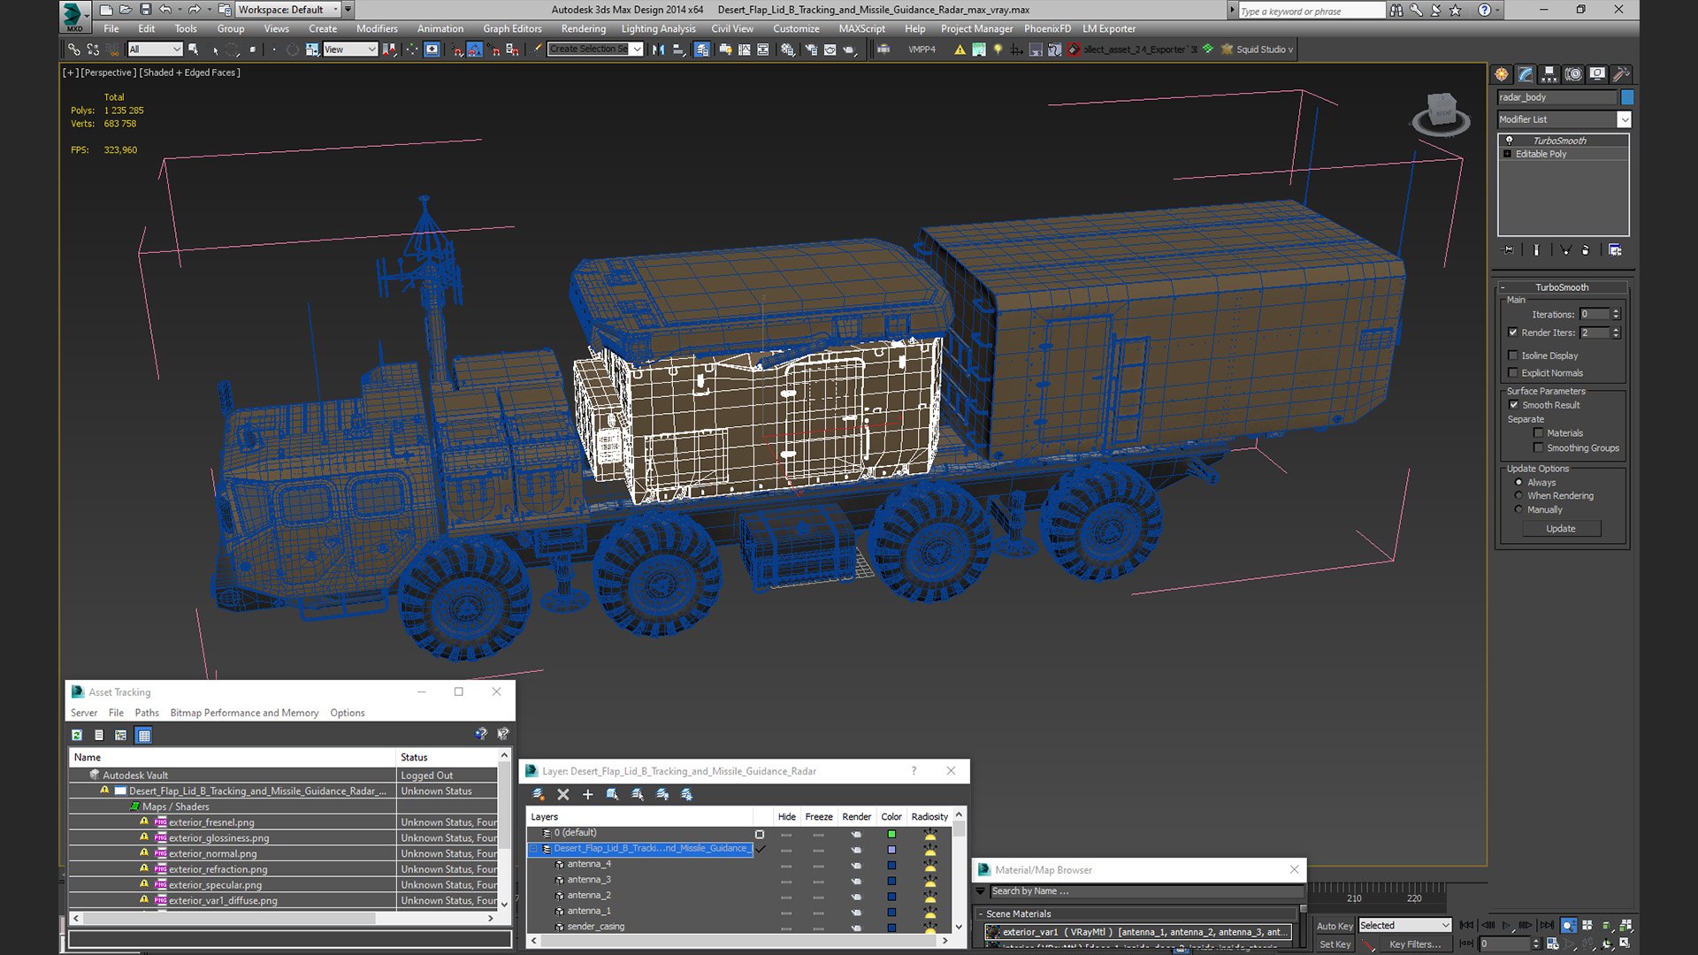This screenshot has height=955, width=1698.
Task: Delete layer X icon in Layer dialog
Action: tap(563, 794)
